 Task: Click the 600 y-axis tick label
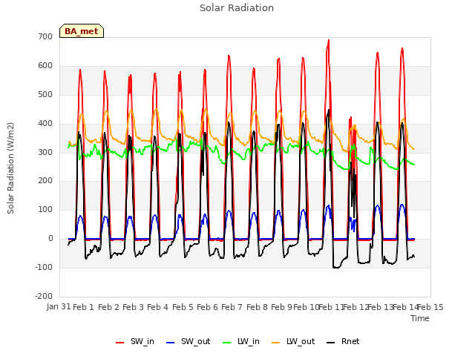tap(45, 66)
